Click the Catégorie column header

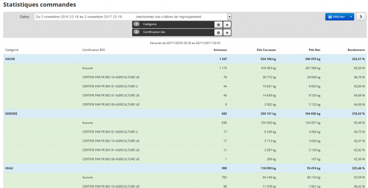tap(12, 50)
